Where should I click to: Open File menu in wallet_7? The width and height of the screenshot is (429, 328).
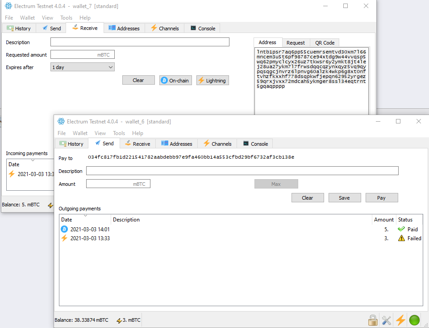pos(9,17)
